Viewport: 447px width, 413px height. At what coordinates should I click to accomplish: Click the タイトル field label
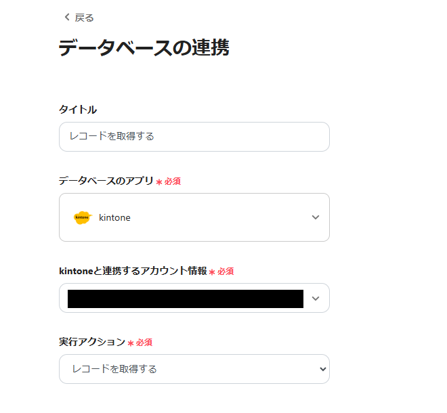tap(77, 110)
